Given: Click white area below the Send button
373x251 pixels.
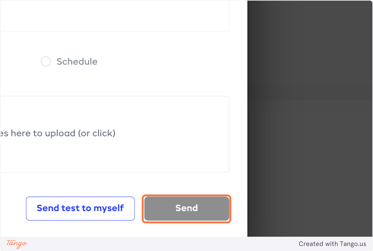Looking at the screenshot, I should click(x=186, y=229).
